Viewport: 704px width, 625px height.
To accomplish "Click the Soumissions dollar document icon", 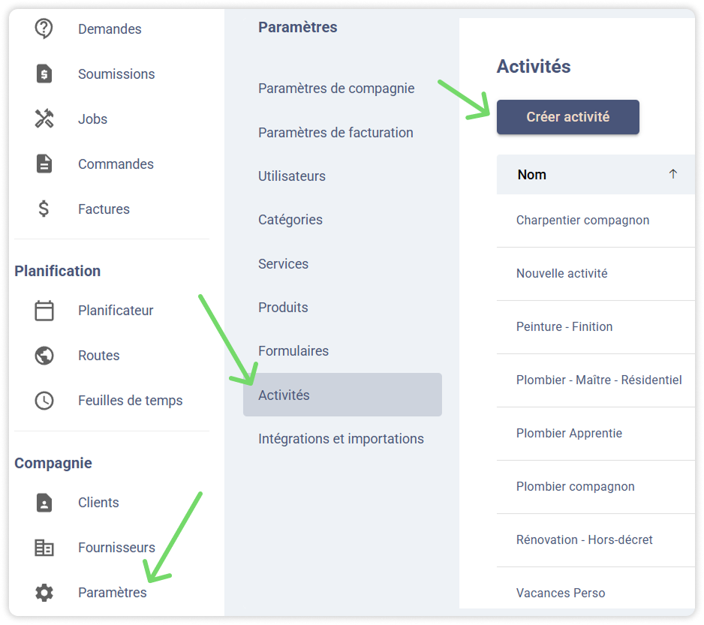I will click(x=44, y=74).
